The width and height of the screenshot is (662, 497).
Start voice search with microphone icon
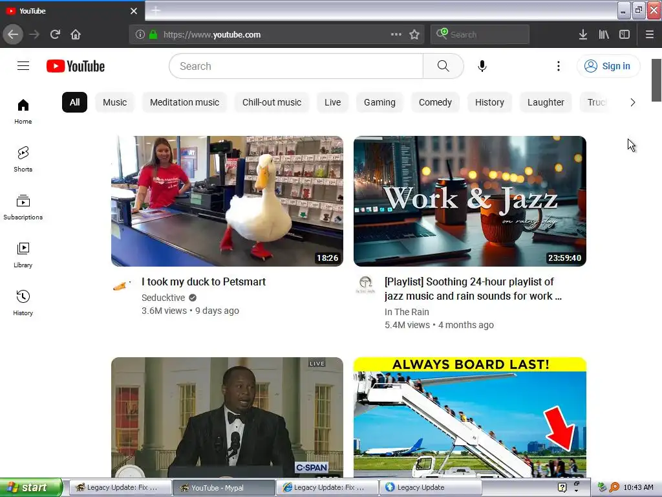[x=482, y=66]
